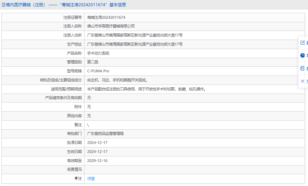Click the 附件 label
The image size is (308, 186).
(x=78, y=107)
